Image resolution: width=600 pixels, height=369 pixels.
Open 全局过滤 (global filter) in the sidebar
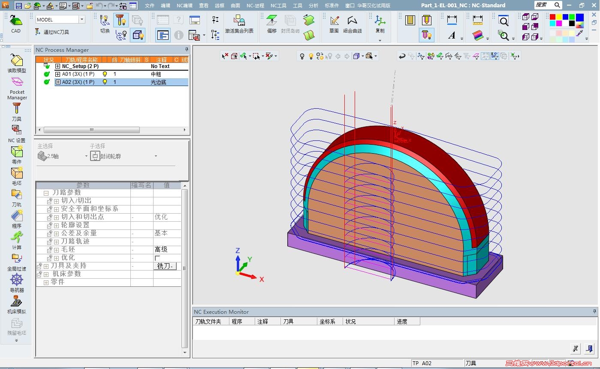tap(17, 262)
